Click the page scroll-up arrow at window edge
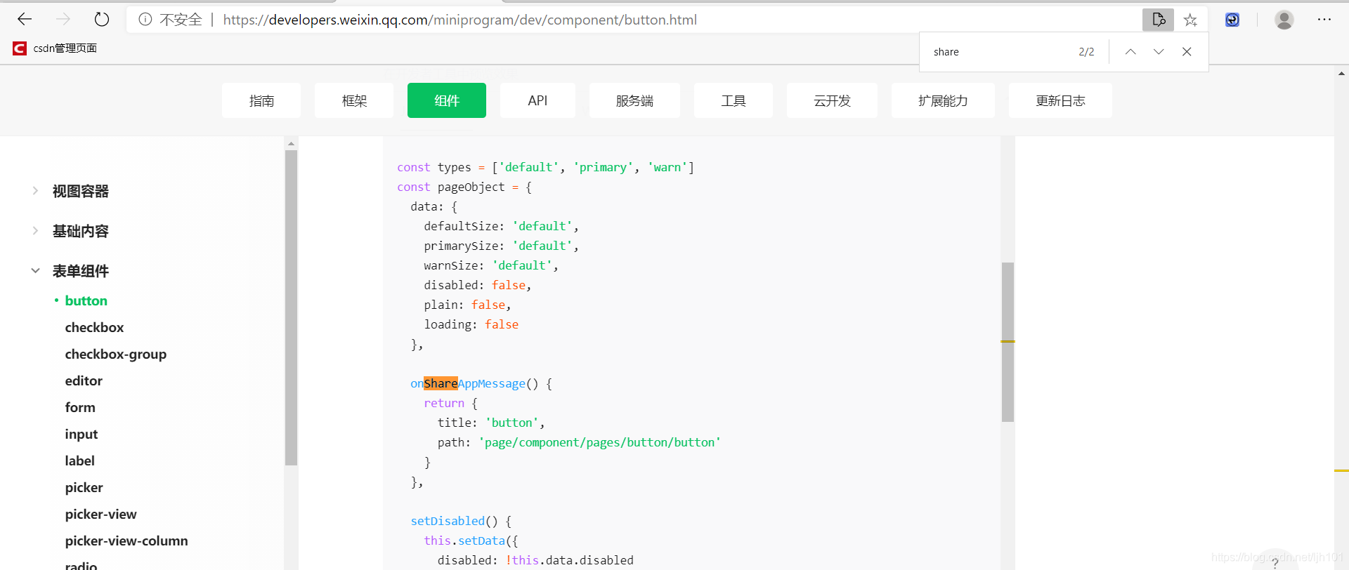Image resolution: width=1349 pixels, height=570 pixels. 1341,73
